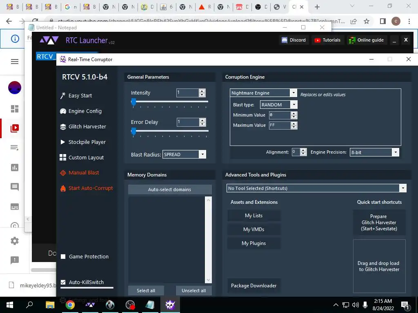Open Windows Start menu
The width and height of the screenshot is (418, 313).
coord(10,305)
